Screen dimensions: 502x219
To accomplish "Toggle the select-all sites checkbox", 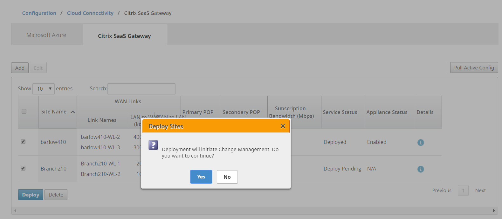I will [x=24, y=112].
